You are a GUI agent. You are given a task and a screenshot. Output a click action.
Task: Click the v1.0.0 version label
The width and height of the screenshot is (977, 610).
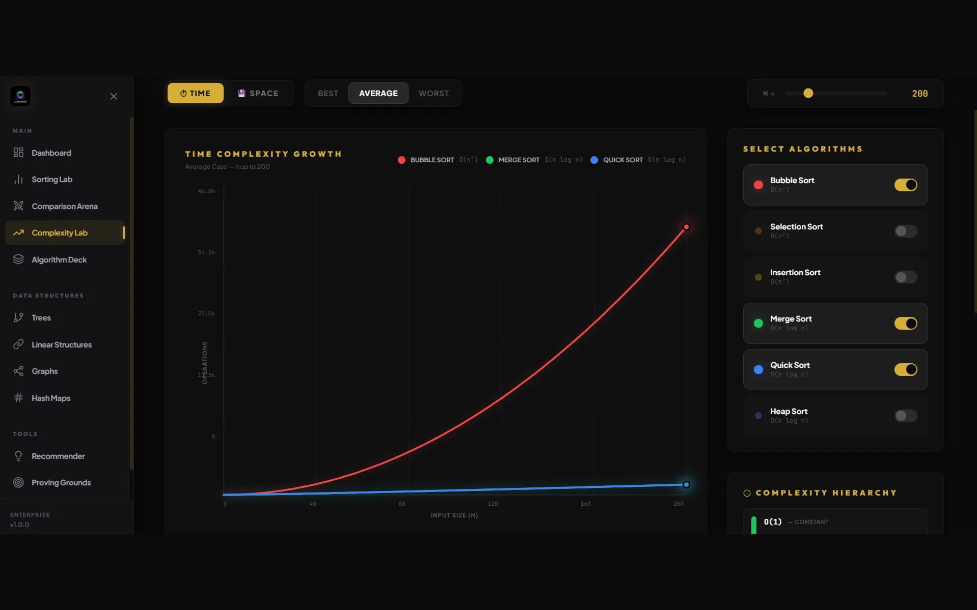(20, 525)
